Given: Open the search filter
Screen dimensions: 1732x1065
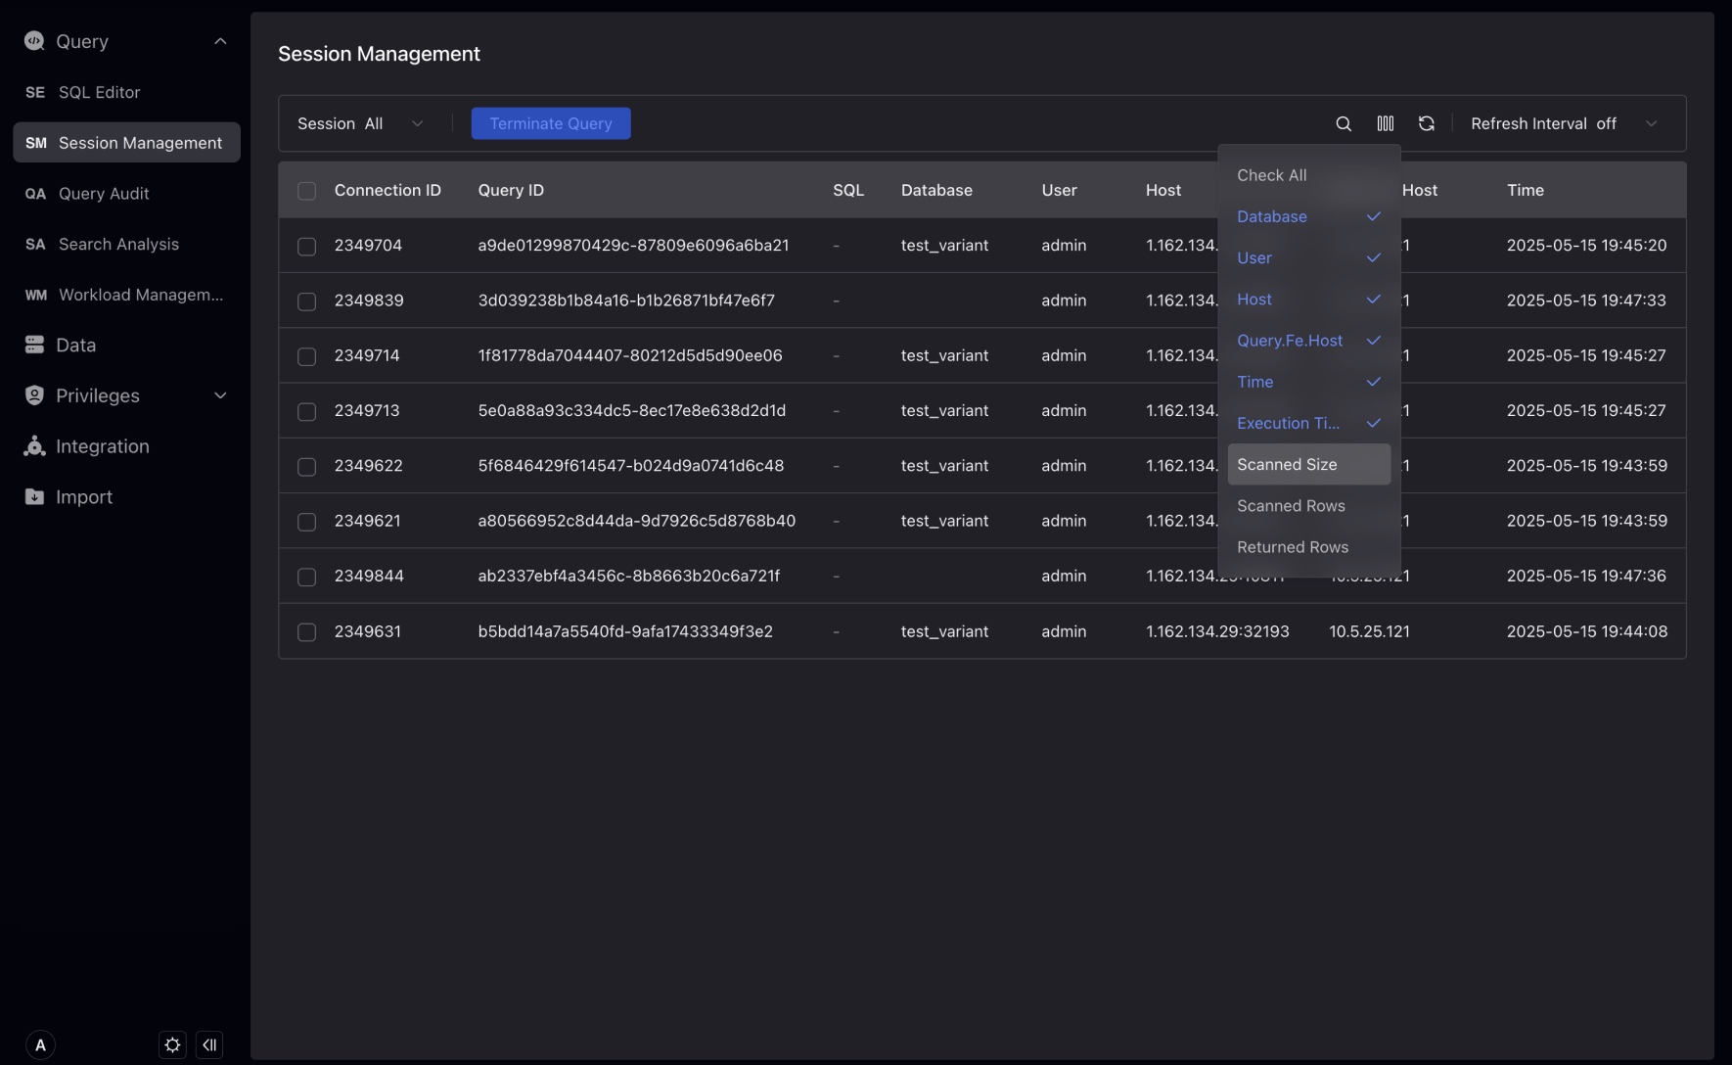Looking at the screenshot, I should 1343,123.
